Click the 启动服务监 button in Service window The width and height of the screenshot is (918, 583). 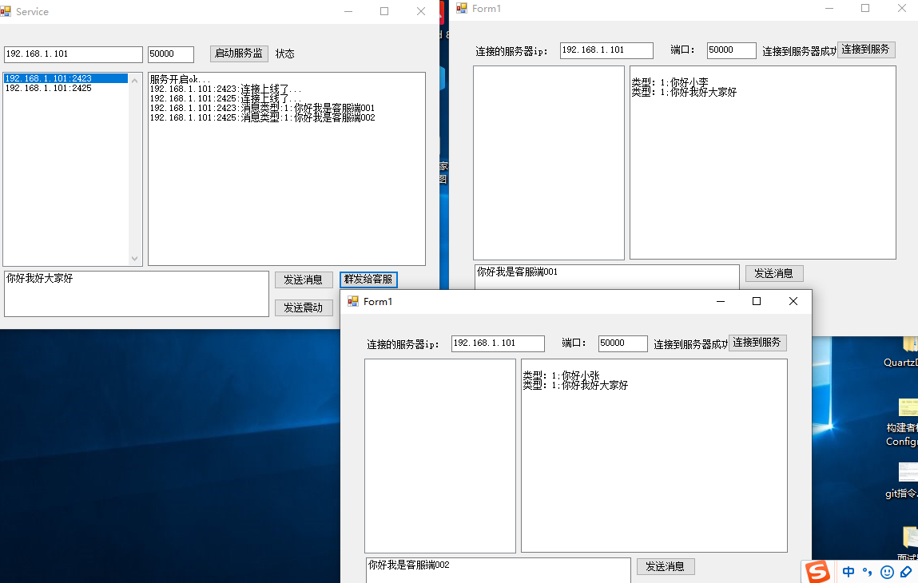239,54
